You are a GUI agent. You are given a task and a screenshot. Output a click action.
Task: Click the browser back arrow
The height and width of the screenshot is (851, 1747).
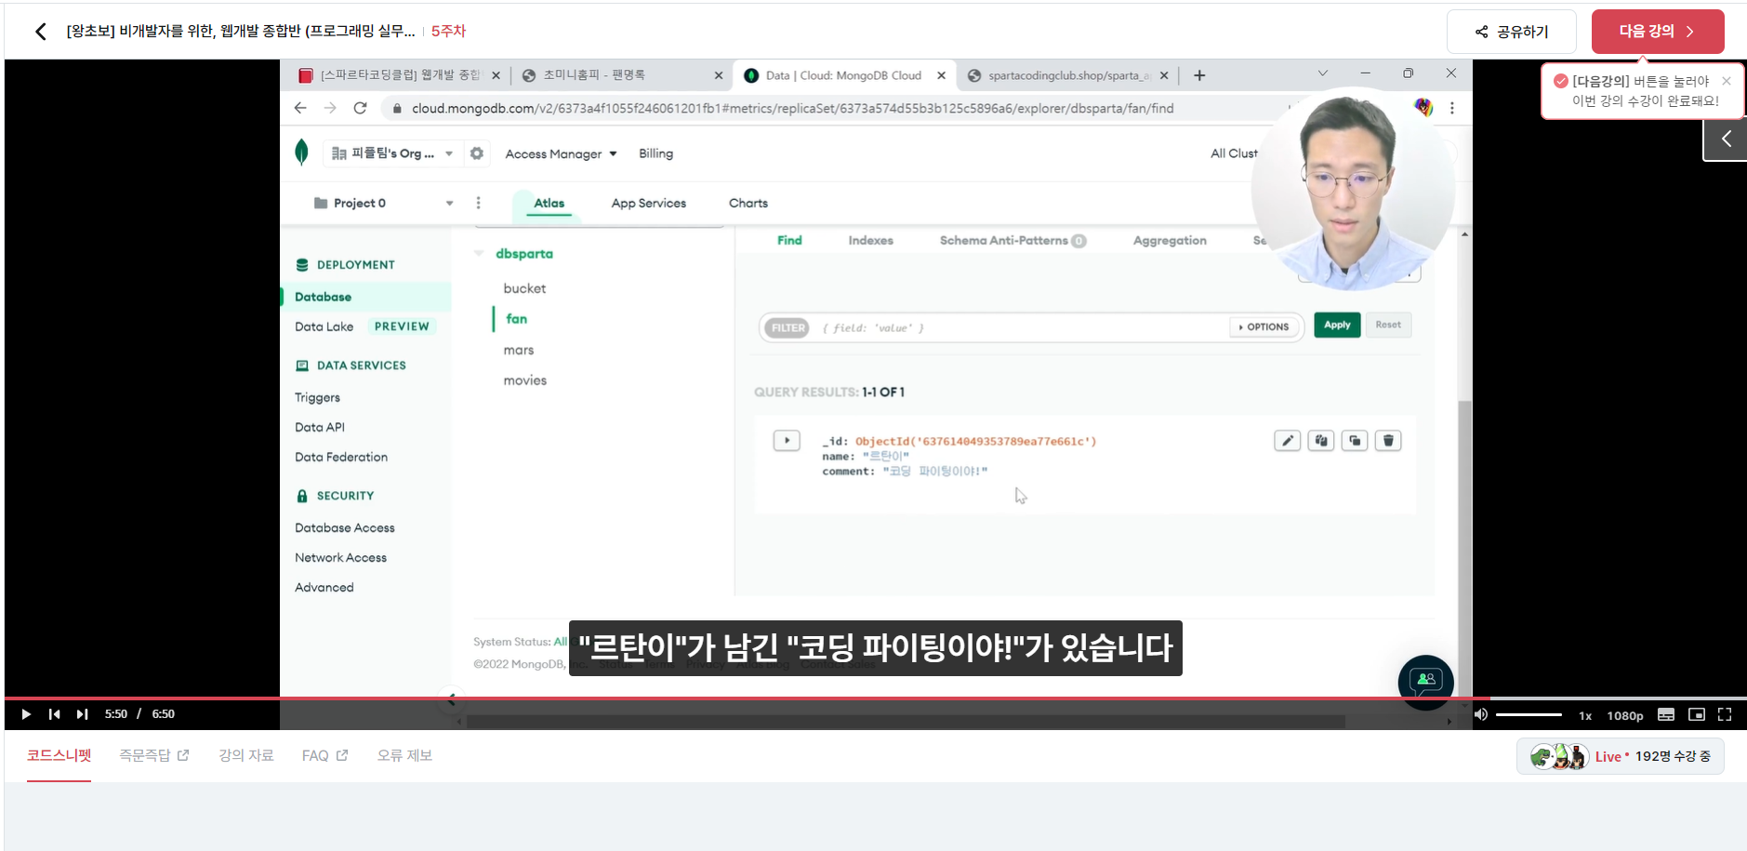click(300, 108)
